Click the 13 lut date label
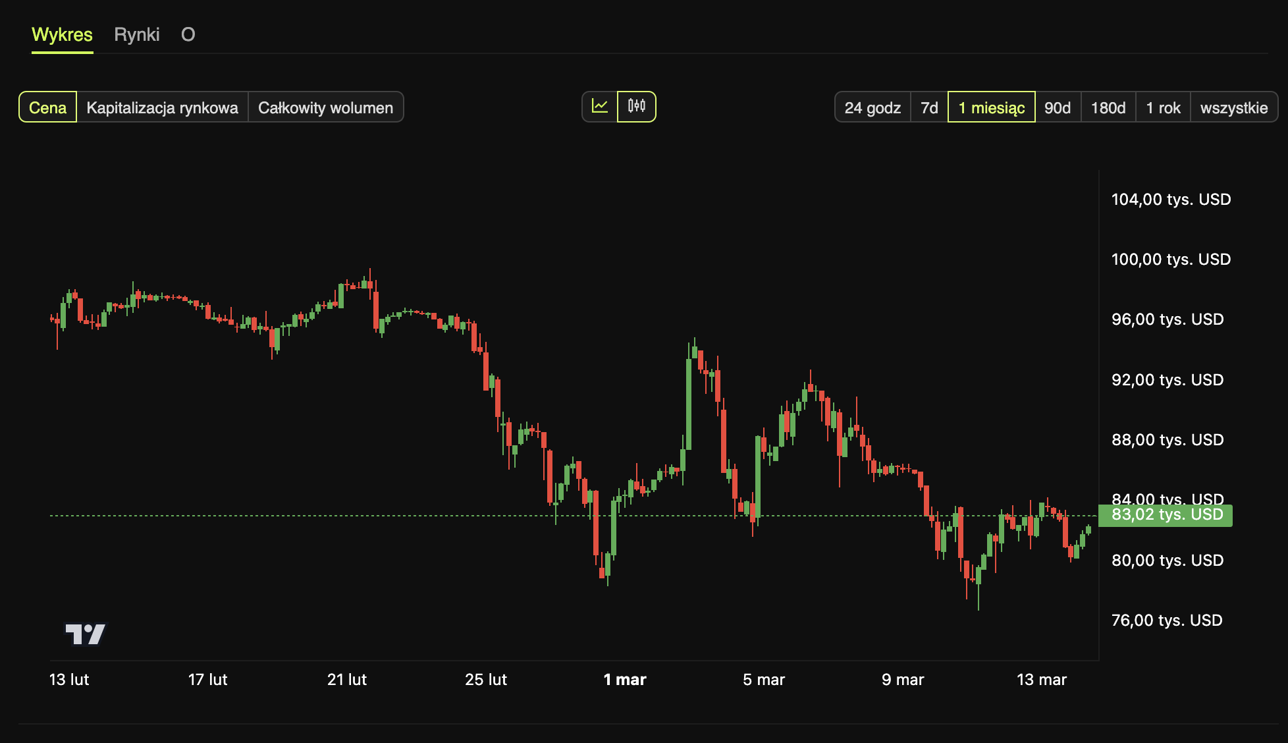Image resolution: width=1288 pixels, height=743 pixels. coord(69,680)
